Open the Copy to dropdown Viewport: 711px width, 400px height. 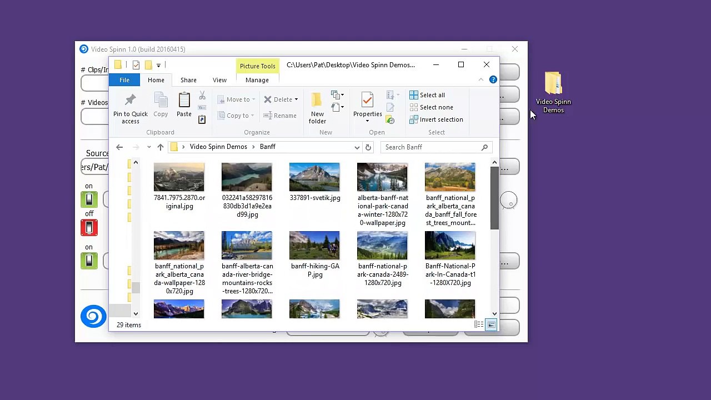click(236, 116)
